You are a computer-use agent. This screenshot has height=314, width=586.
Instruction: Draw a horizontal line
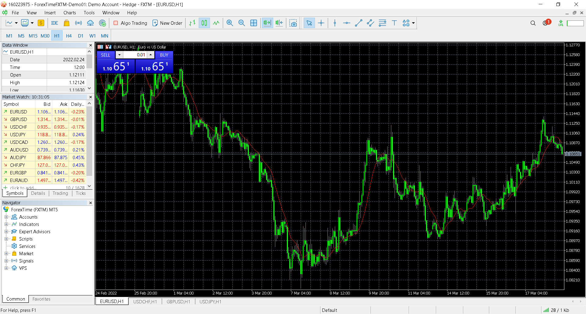coord(347,23)
